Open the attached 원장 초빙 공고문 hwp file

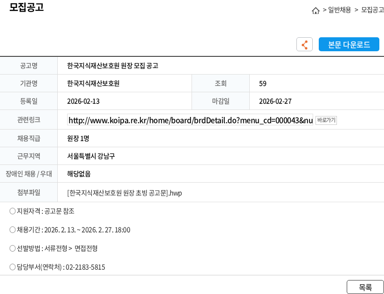pos(124,193)
